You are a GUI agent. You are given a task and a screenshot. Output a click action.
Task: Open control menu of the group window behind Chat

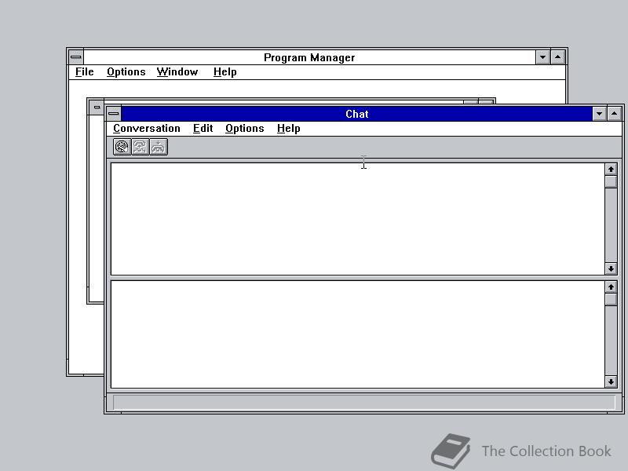97,108
